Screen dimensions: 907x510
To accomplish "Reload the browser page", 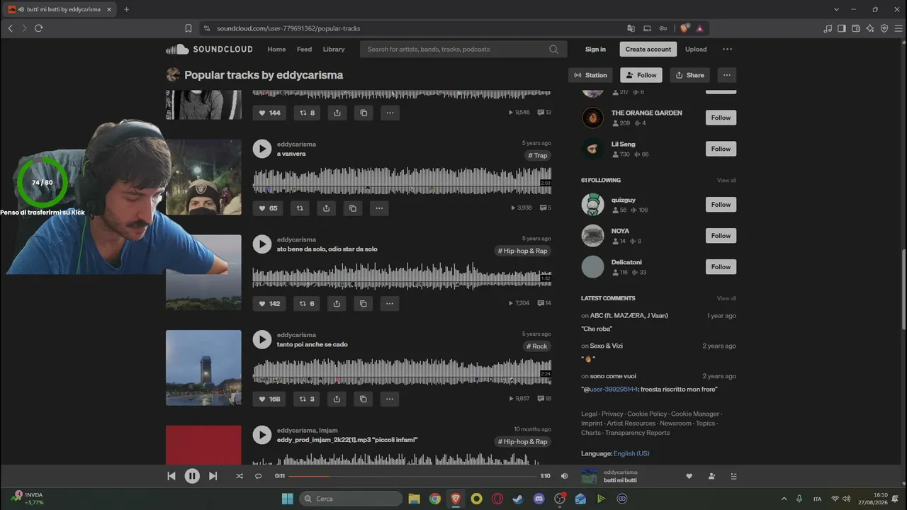I will 38,28.
